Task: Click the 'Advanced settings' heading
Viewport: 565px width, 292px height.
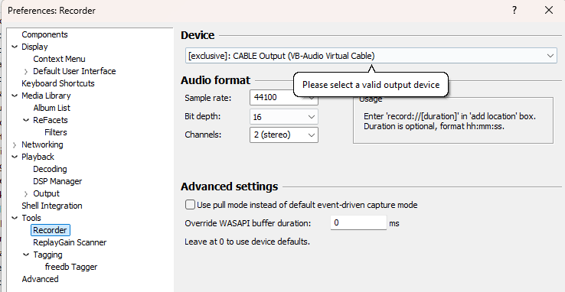Action: (x=230, y=187)
